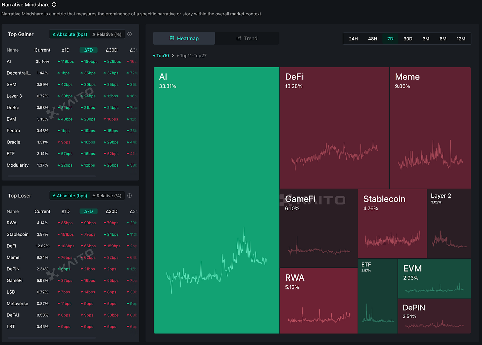
Task: Click the Trend chart icon
Action: [x=239, y=38]
